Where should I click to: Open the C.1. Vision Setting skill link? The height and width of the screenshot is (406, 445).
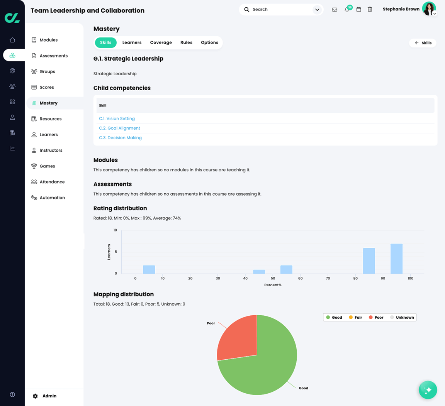[117, 118]
